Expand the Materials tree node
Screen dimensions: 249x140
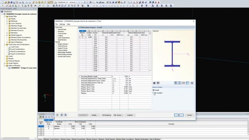point(7,21)
